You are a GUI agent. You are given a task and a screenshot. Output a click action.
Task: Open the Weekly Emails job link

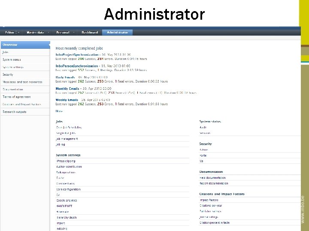[x=67, y=100]
